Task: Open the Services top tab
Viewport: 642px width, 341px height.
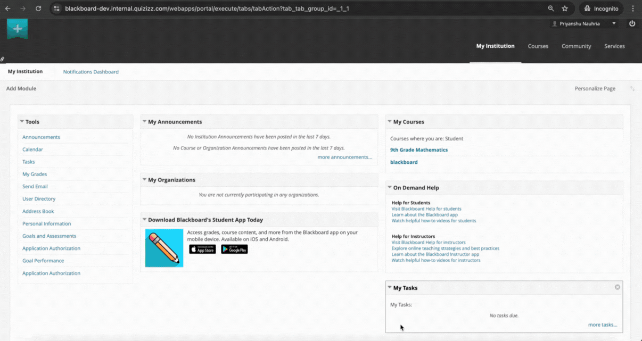Action: (x=614, y=46)
